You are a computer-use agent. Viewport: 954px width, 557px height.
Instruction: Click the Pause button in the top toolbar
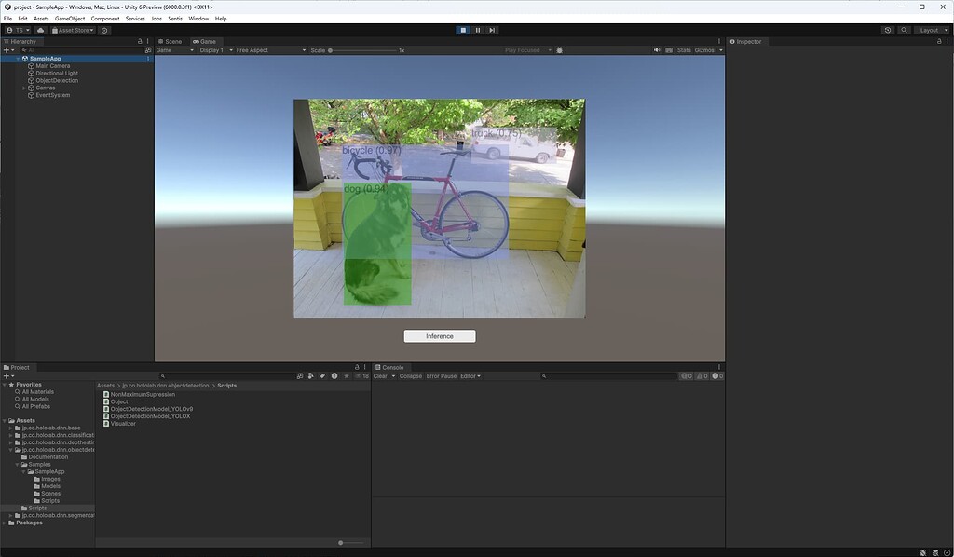point(477,30)
